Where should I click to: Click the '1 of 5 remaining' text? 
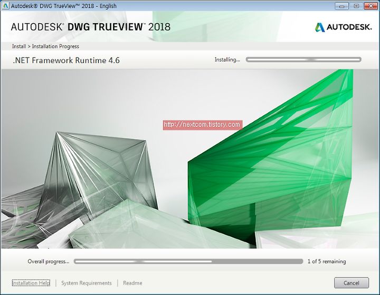coord(327,262)
